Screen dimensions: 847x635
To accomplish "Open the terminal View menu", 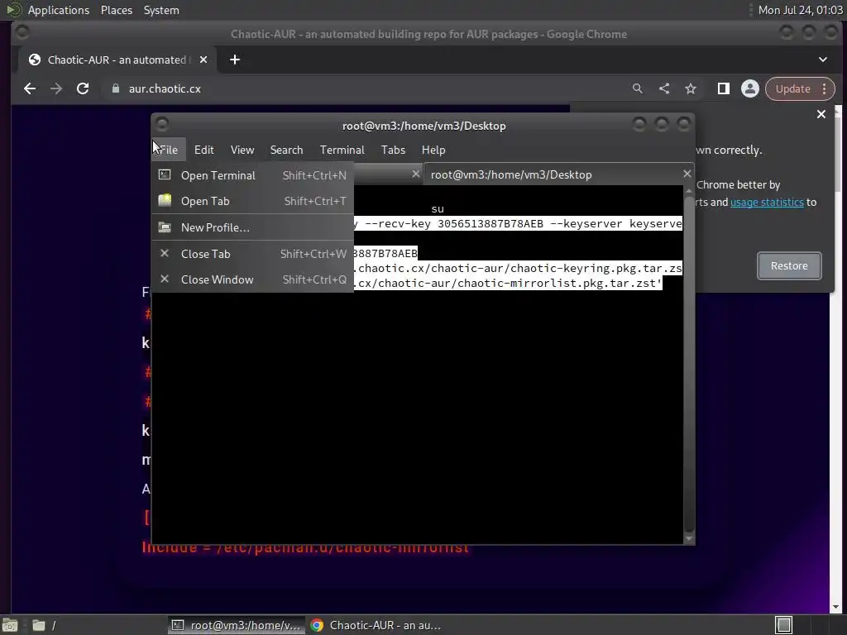I will coord(242,150).
